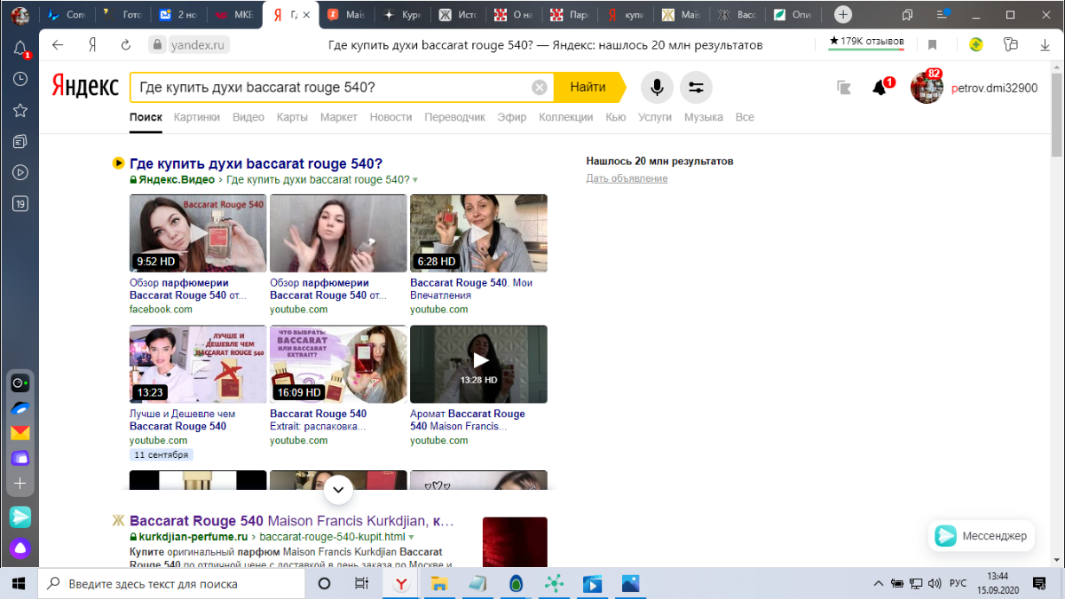
Task: Open the Все services menu
Action: click(x=745, y=117)
